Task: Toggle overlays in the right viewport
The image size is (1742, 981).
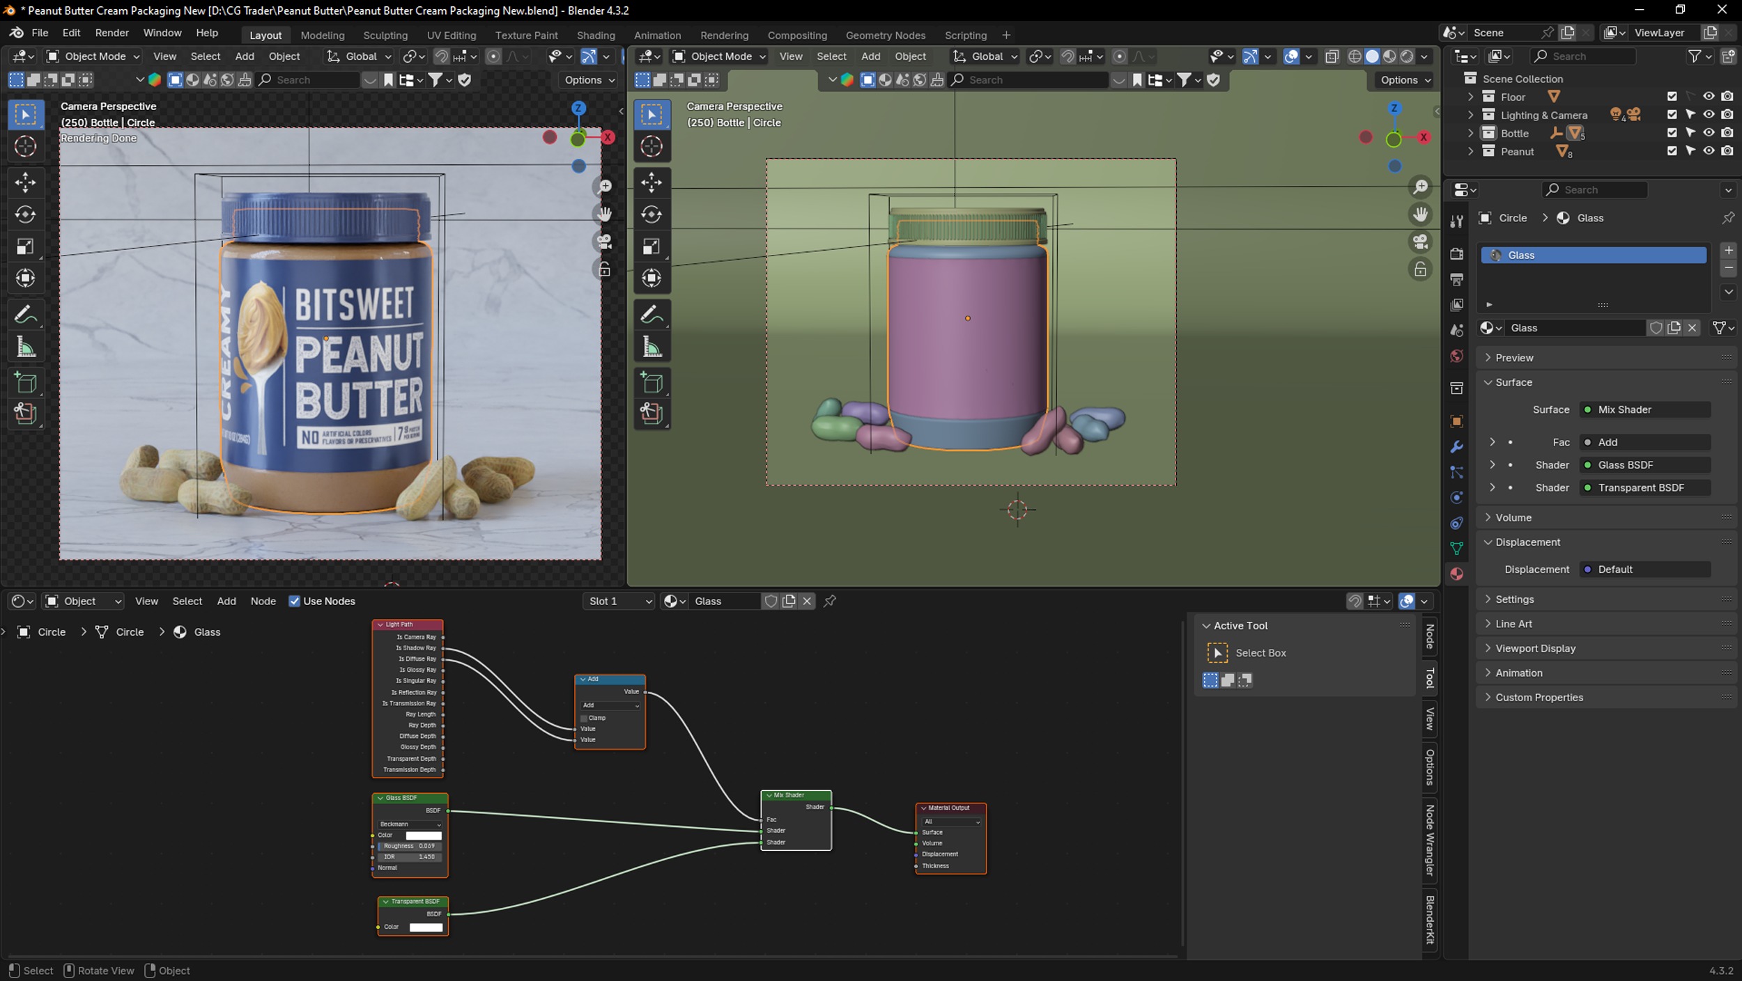Action: pos(1291,56)
